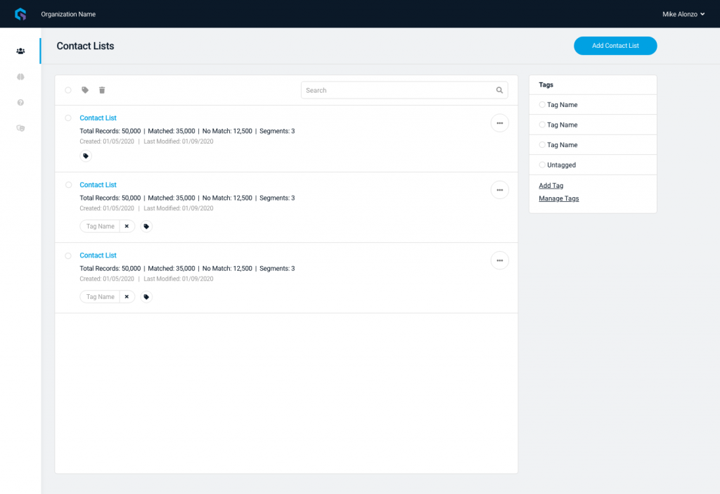Screen dimensions: 720x494
Task: Open the Manage Tags link
Action: point(559,198)
